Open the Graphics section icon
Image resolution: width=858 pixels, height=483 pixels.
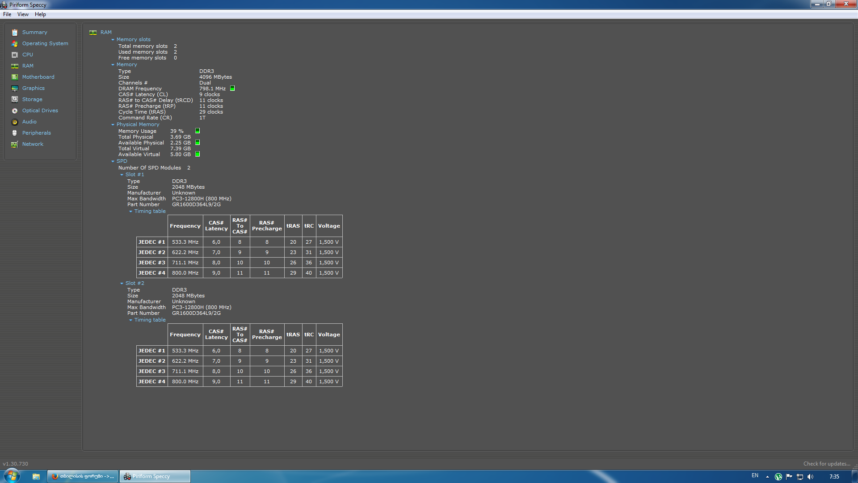(x=15, y=88)
